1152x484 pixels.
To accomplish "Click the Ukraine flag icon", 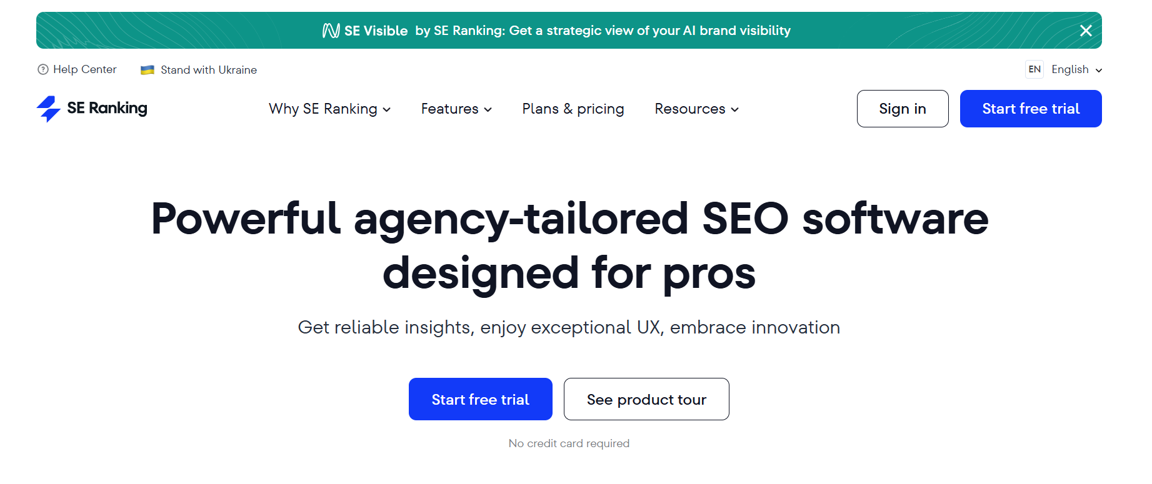I will pos(148,69).
